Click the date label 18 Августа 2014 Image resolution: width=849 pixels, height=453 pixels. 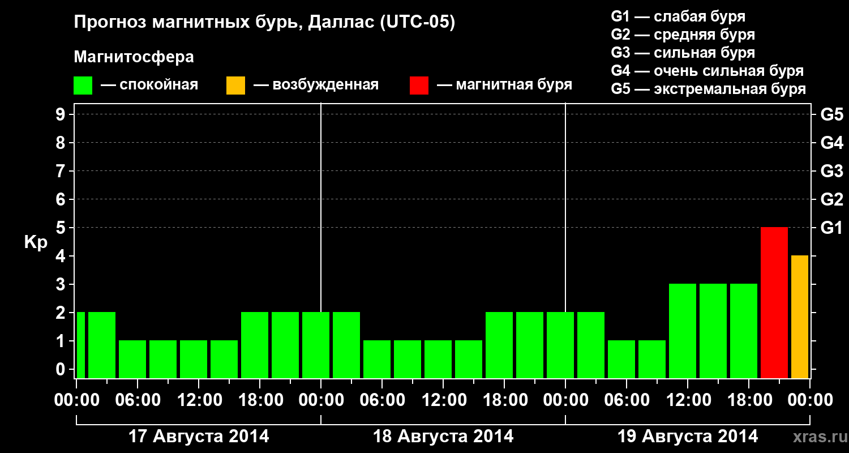pyautogui.click(x=443, y=437)
